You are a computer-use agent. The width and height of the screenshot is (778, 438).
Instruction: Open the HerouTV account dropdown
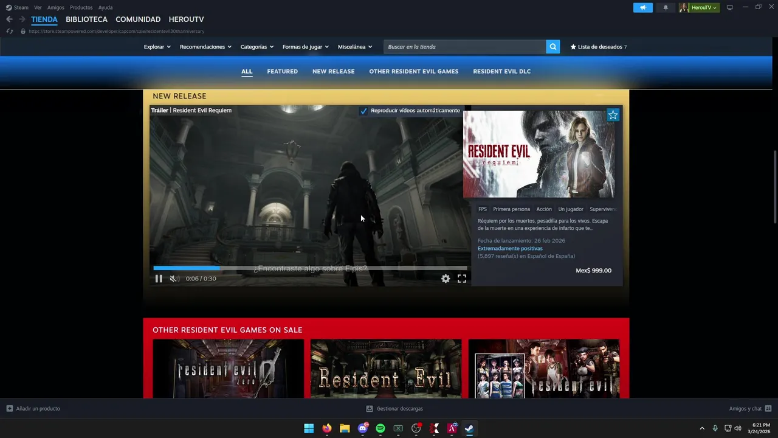click(700, 7)
